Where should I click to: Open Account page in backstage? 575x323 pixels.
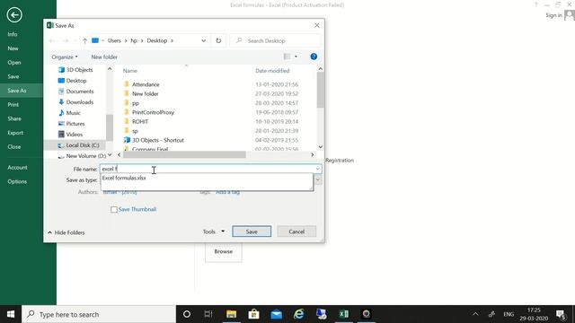[x=17, y=168]
